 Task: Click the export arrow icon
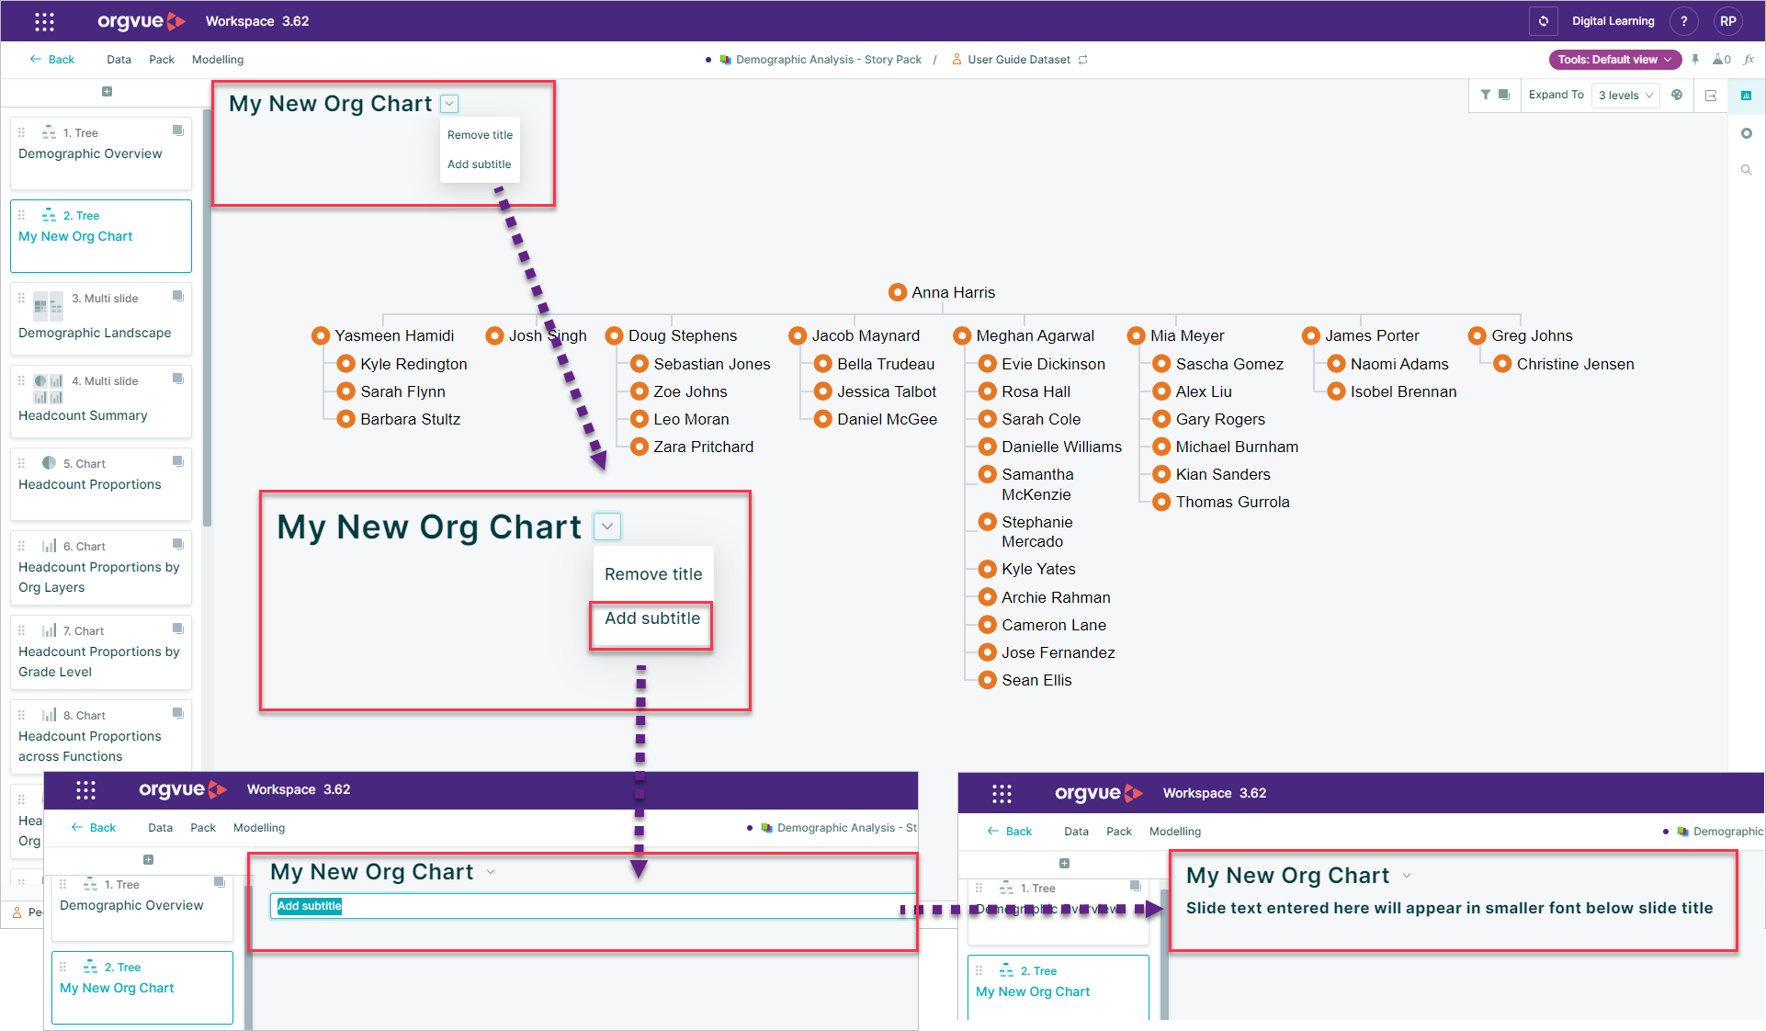[1711, 96]
